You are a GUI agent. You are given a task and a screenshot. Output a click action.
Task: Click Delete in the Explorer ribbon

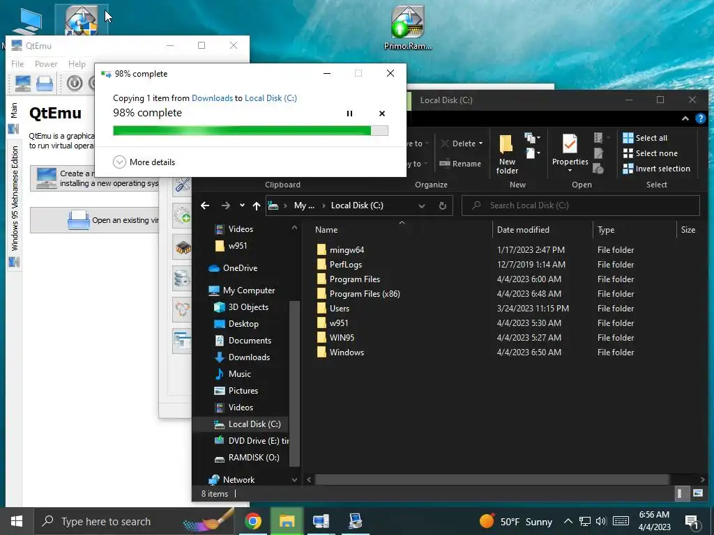pos(458,144)
